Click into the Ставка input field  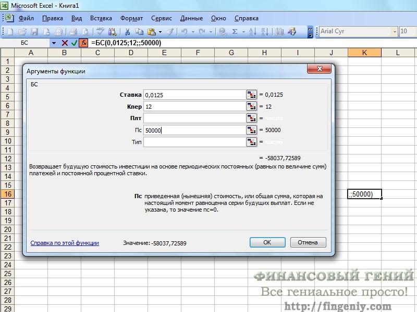tap(194, 95)
